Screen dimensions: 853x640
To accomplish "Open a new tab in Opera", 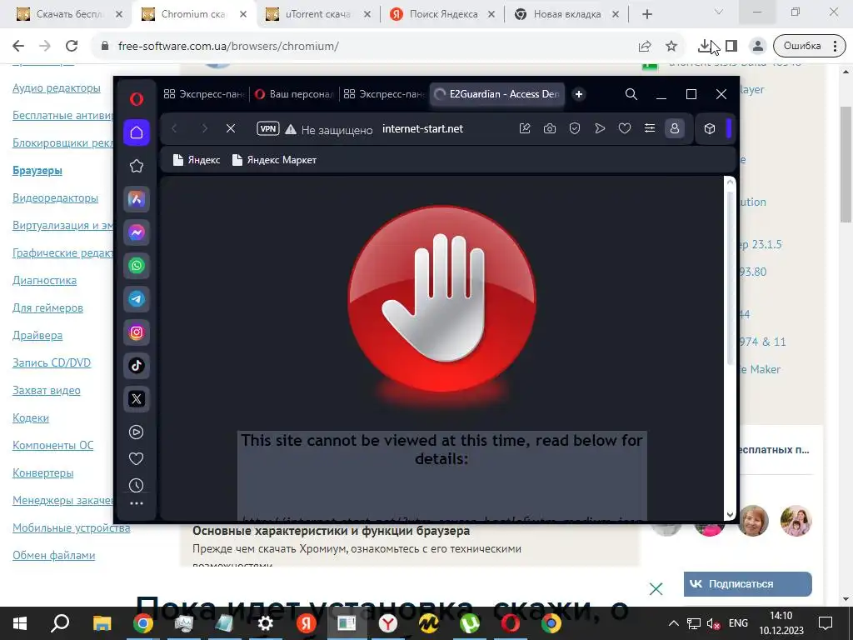I will point(579,94).
